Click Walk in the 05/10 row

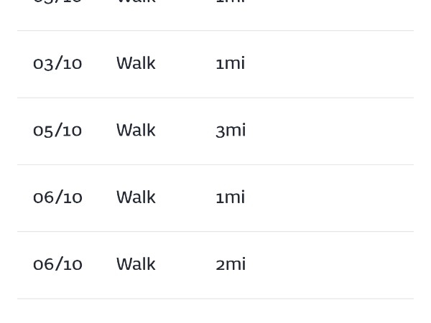pos(136,130)
